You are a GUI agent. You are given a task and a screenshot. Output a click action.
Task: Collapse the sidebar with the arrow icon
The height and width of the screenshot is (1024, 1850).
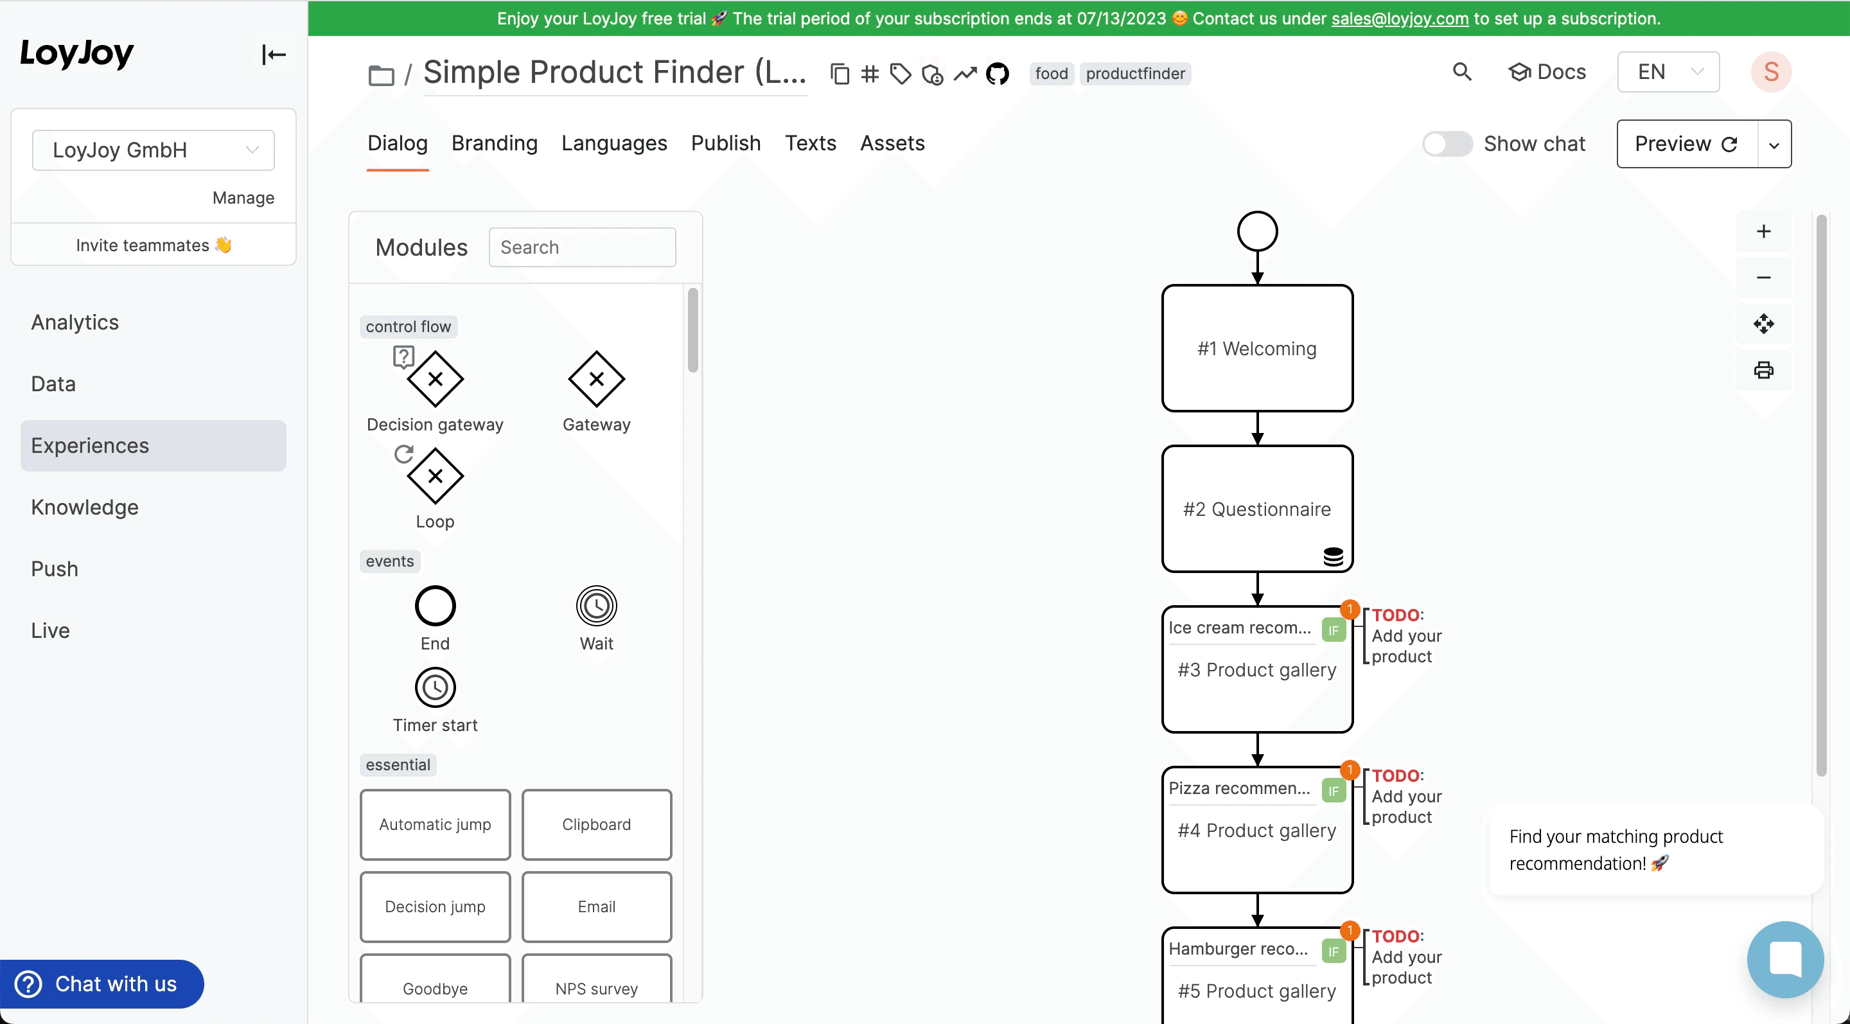(x=274, y=55)
